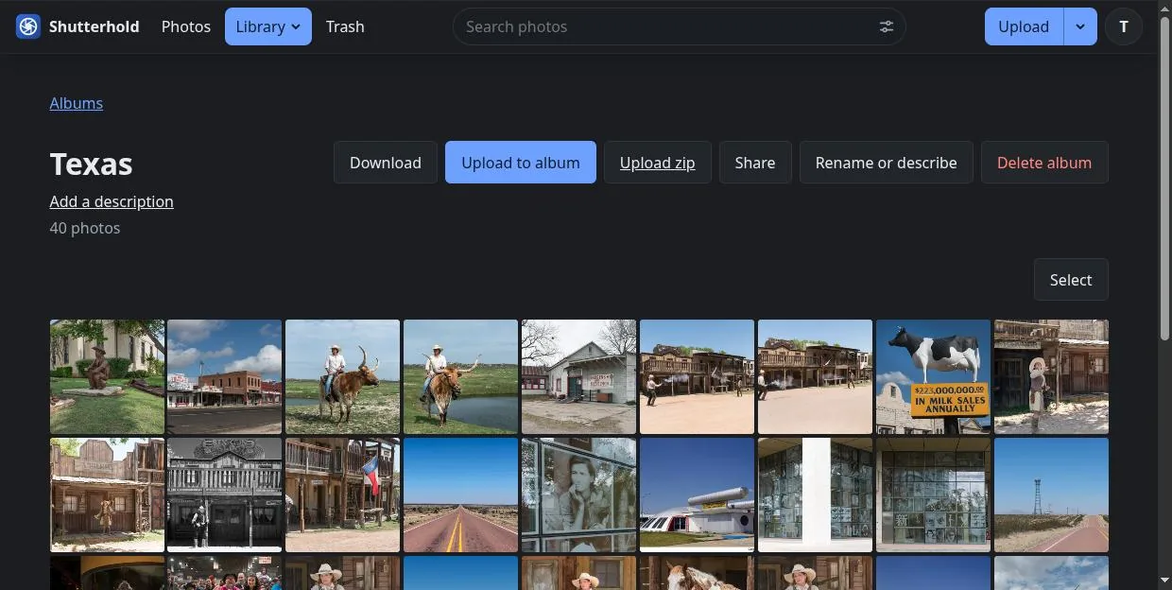Open the user avatar T menu
The image size is (1172, 590).
coord(1124,26)
